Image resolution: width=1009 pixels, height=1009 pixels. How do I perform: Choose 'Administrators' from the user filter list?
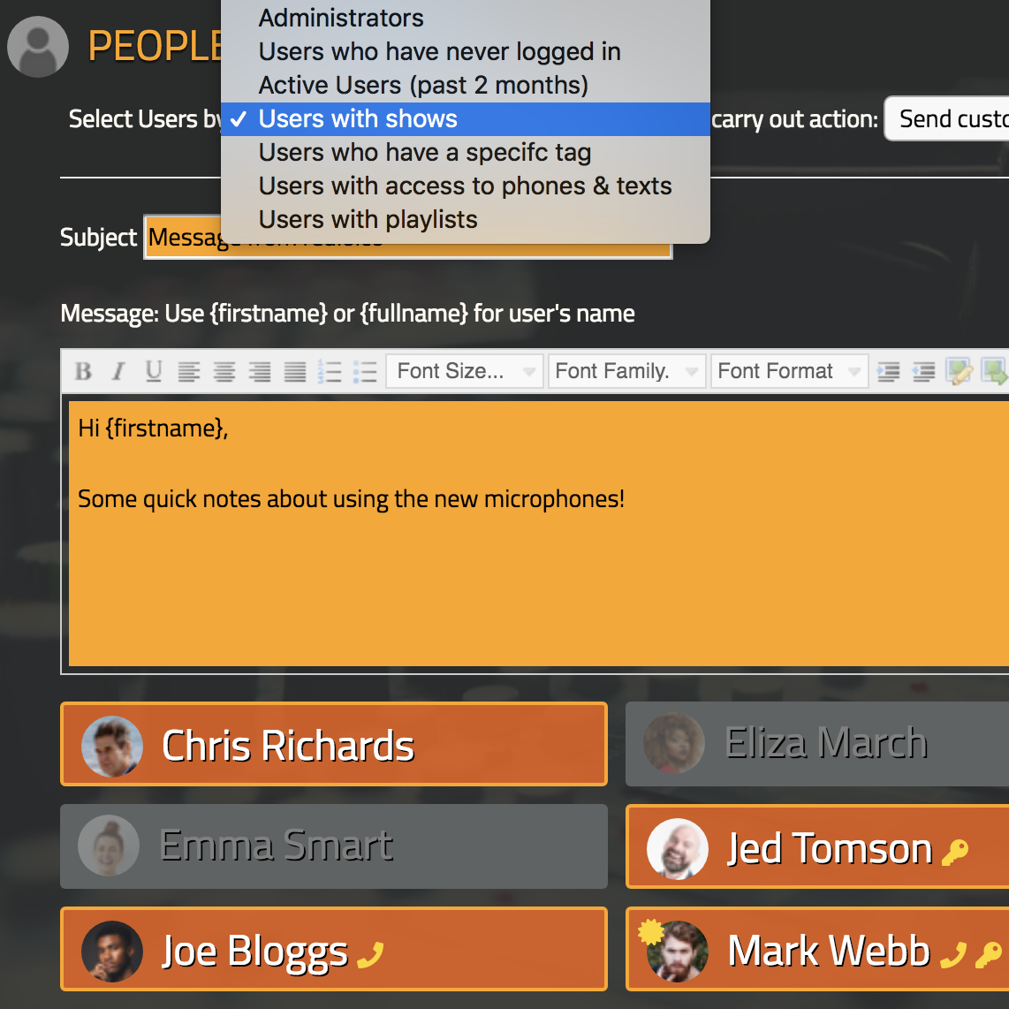coord(341,18)
